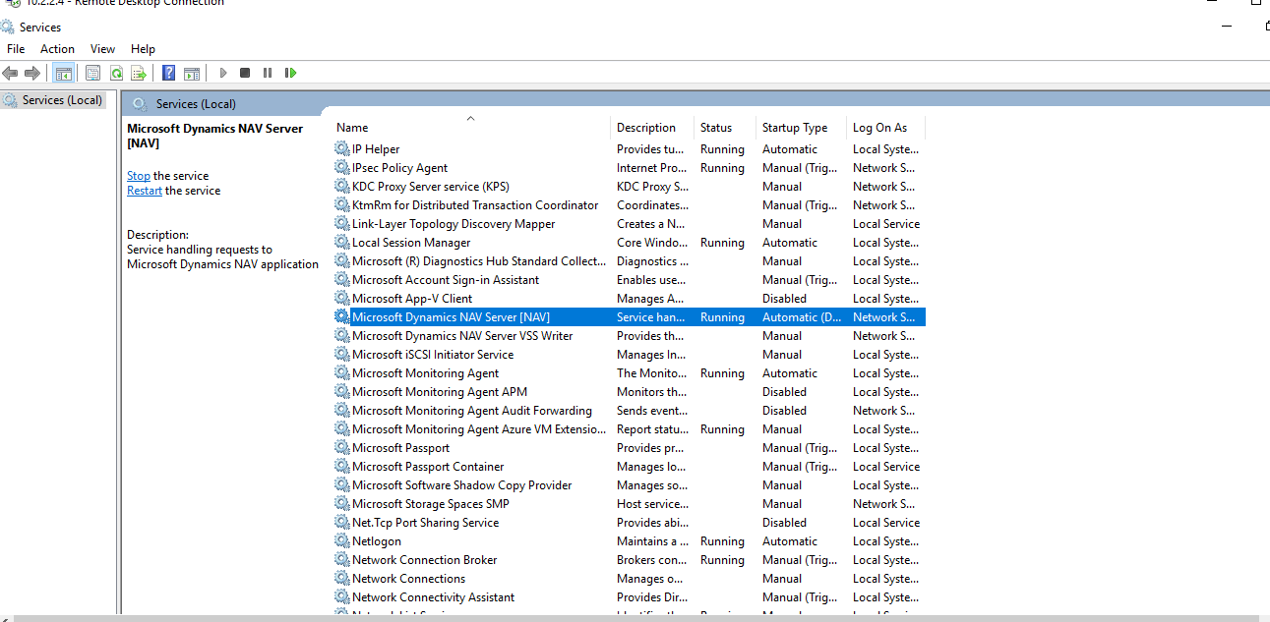Click the Export List toolbar icon
This screenshot has width=1270, height=622.
point(139,73)
